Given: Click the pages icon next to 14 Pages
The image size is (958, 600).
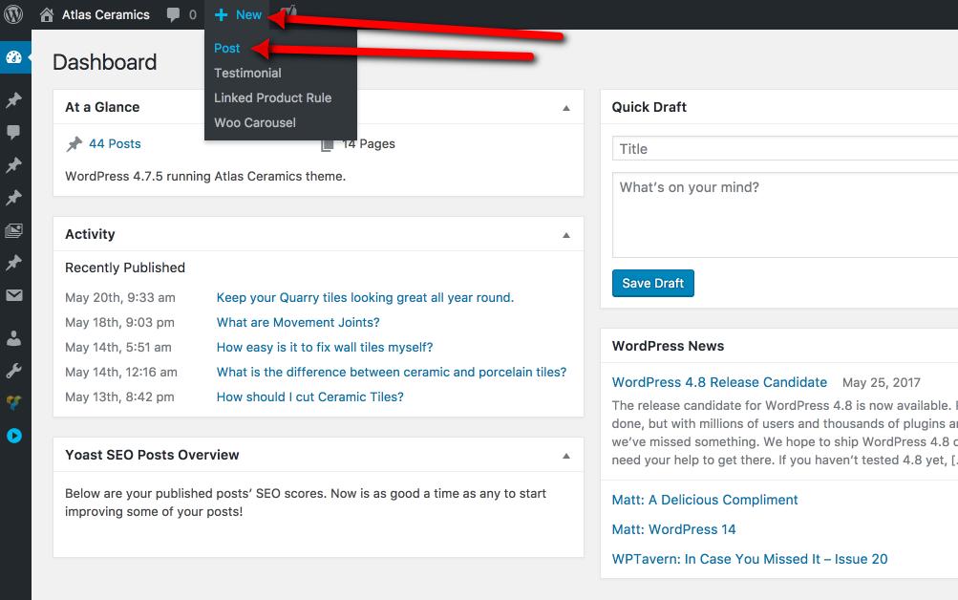Looking at the screenshot, I should [x=328, y=145].
